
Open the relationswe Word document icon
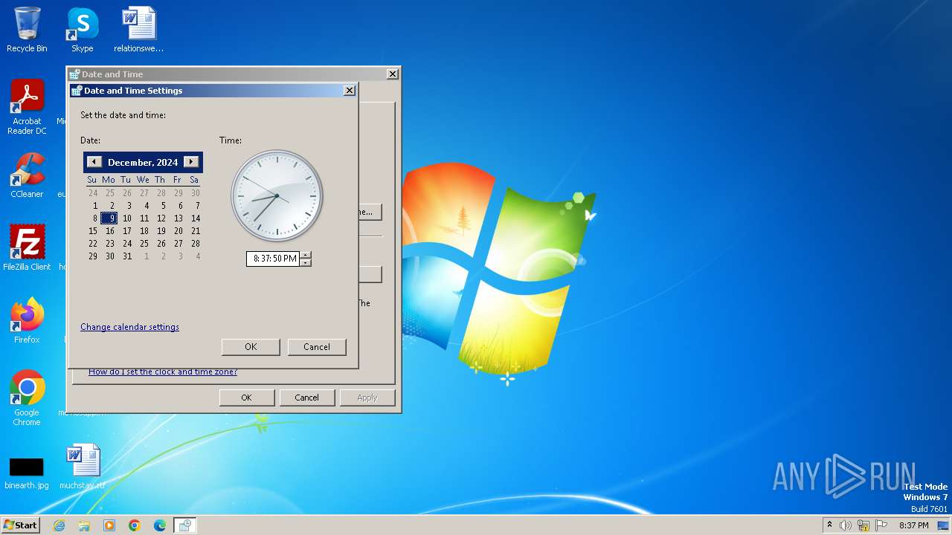pos(138,30)
